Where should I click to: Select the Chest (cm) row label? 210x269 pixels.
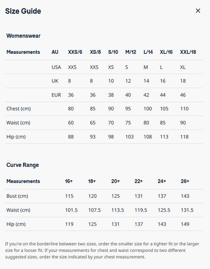point(18,109)
